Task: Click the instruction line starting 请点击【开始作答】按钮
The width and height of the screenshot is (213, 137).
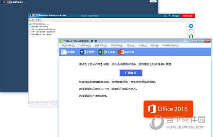Action: 126,64
